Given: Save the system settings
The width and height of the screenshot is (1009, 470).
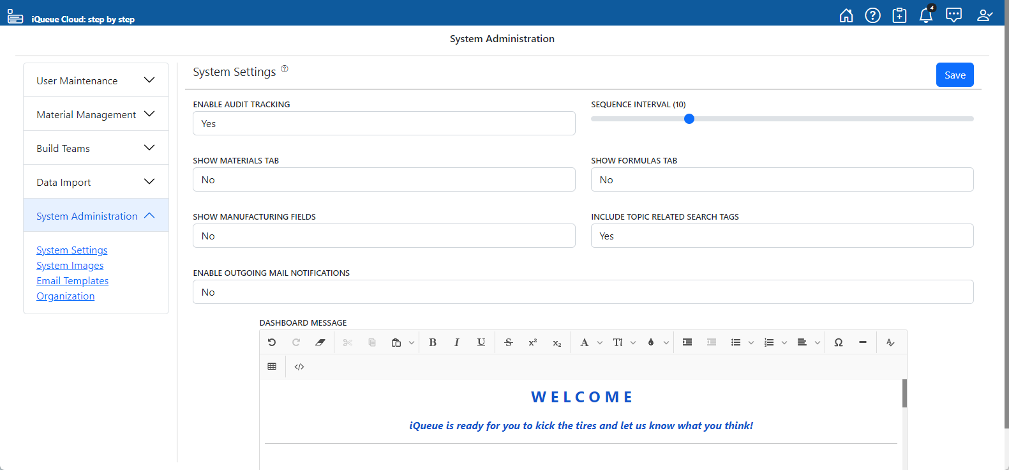Looking at the screenshot, I should click(x=955, y=75).
